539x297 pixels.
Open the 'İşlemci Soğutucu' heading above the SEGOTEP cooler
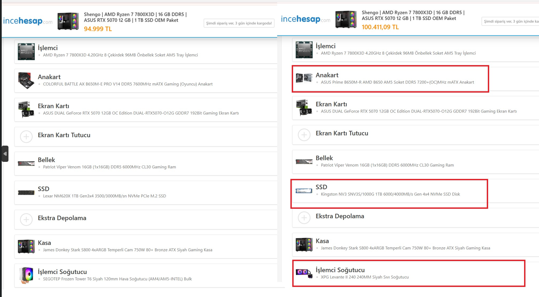click(62, 272)
